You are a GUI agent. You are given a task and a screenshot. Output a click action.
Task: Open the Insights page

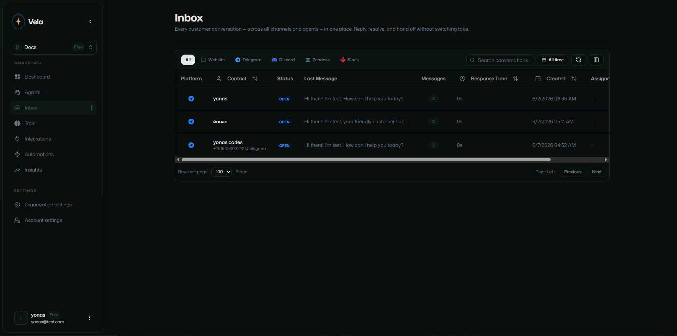(53, 170)
